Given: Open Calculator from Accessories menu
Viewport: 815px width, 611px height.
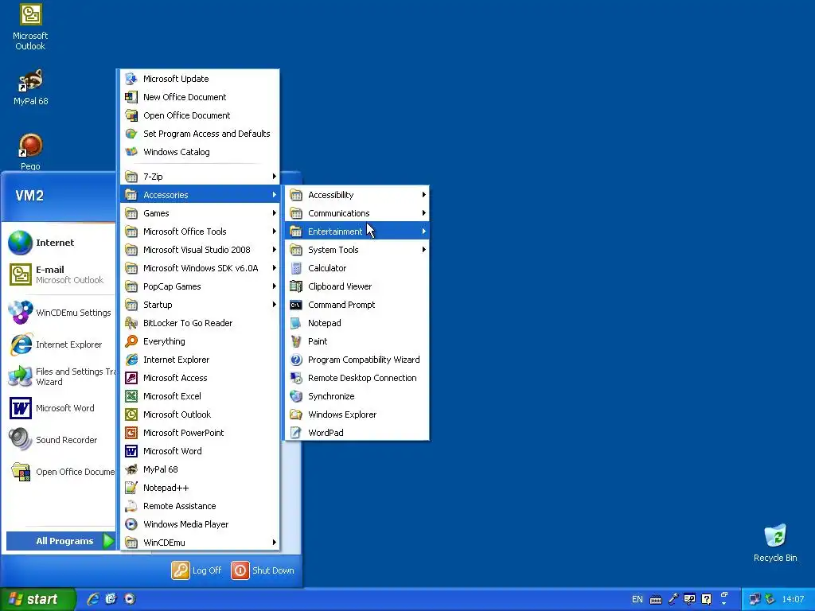Looking at the screenshot, I should coord(357,268).
